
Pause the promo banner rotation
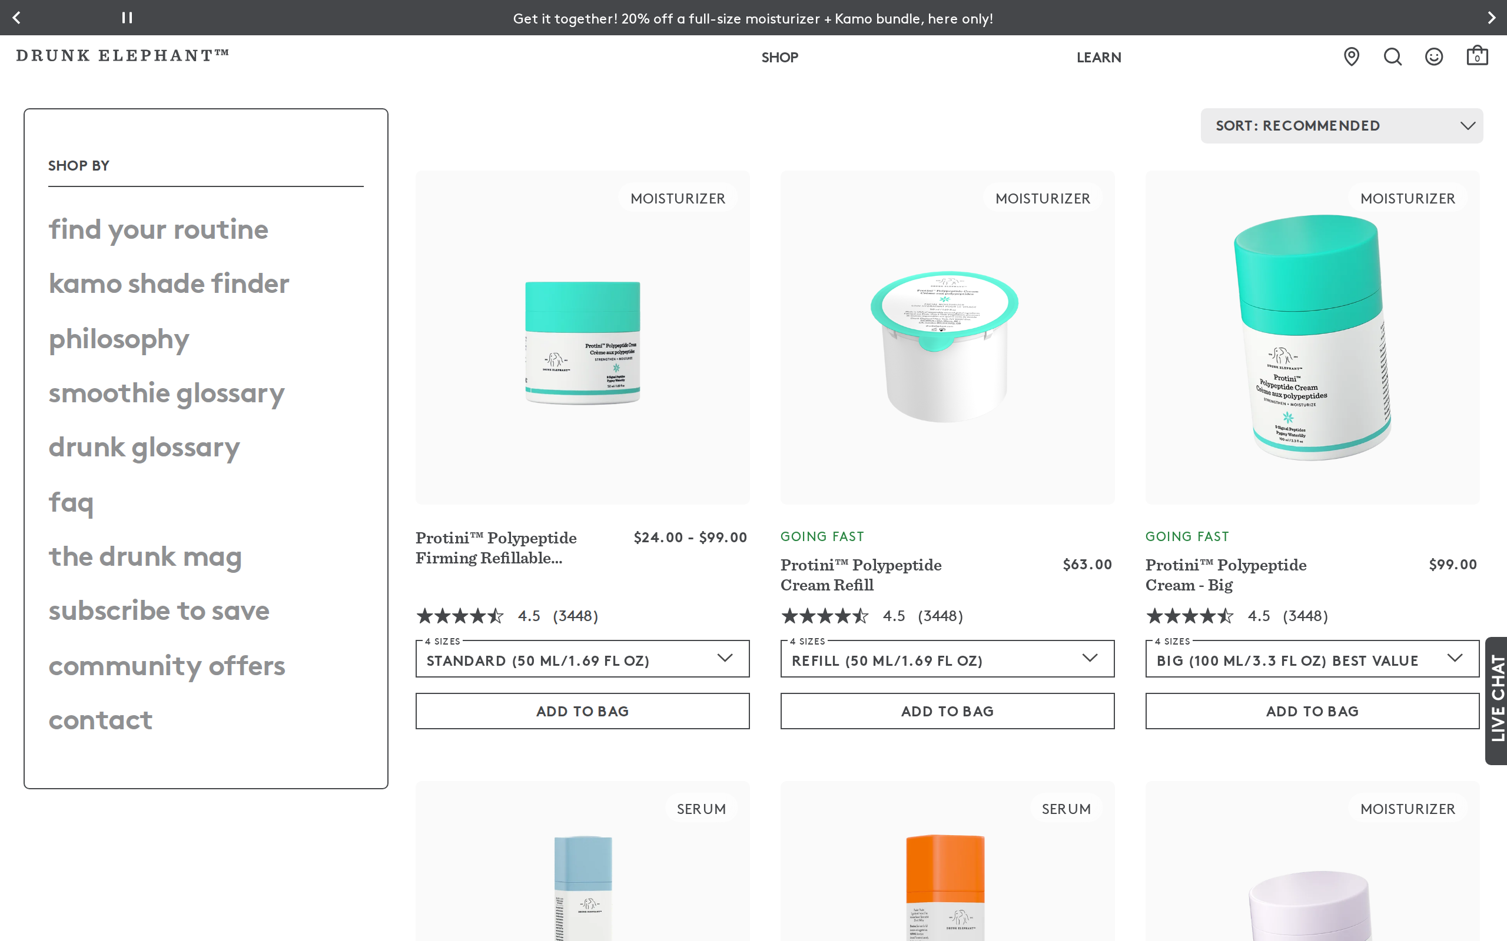pyautogui.click(x=127, y=18)
